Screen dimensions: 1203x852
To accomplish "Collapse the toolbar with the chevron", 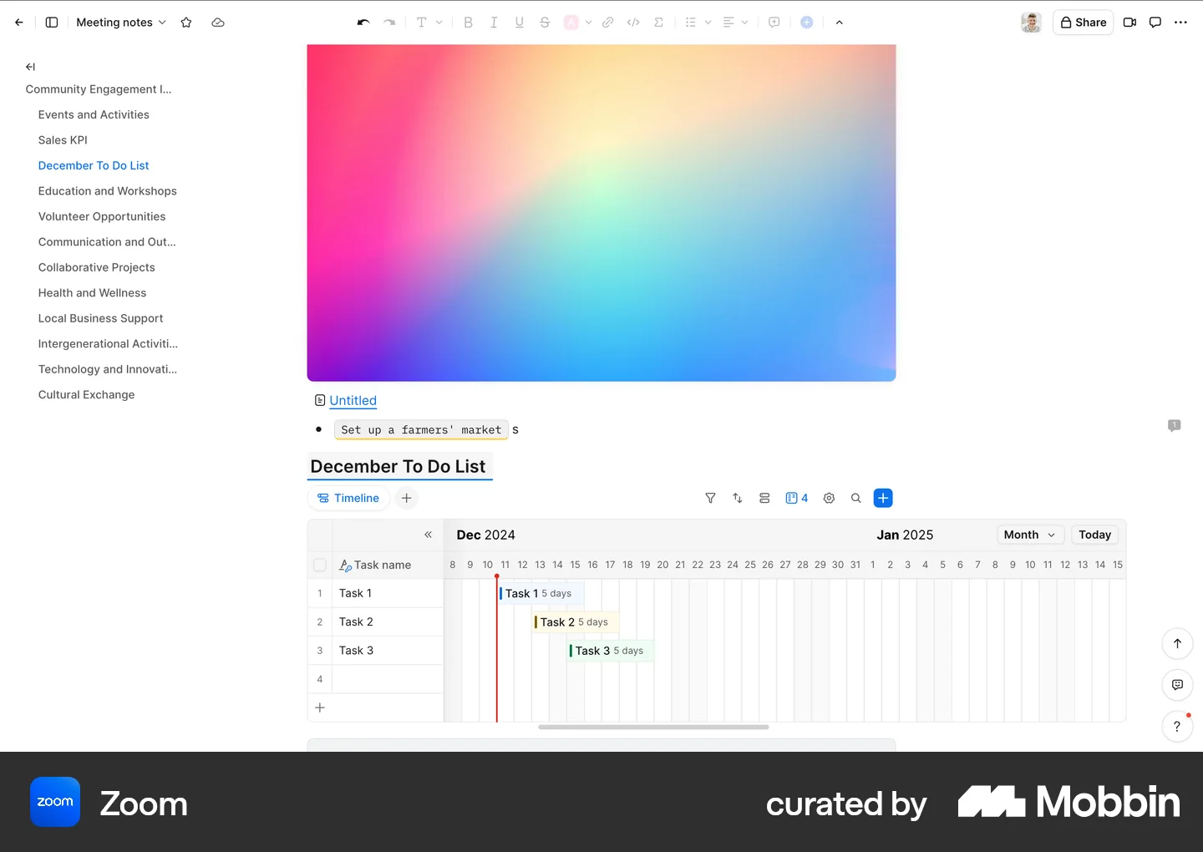I will click(x=840, y=23).
